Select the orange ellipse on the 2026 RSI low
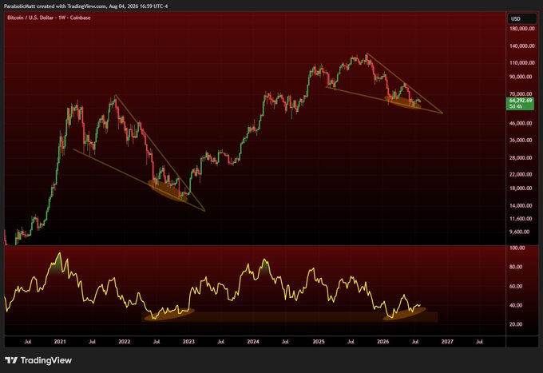The height and width of the screenshot is (373, 543). coord(404,314)
